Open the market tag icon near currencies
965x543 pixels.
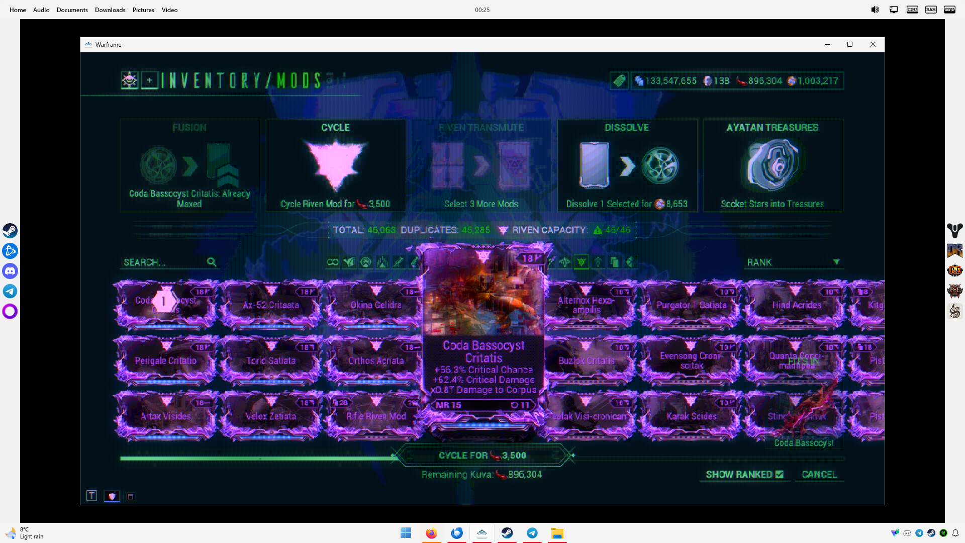click(x=619, y=80)
